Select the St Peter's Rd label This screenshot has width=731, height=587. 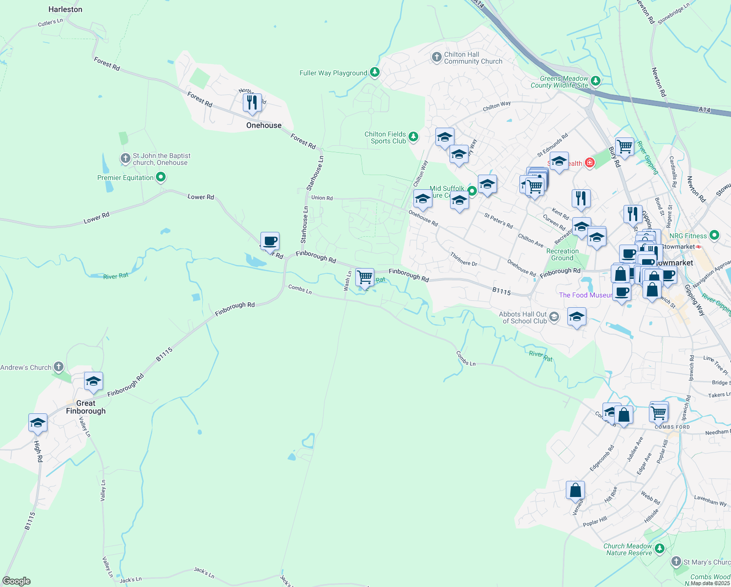tap(498, 221)
